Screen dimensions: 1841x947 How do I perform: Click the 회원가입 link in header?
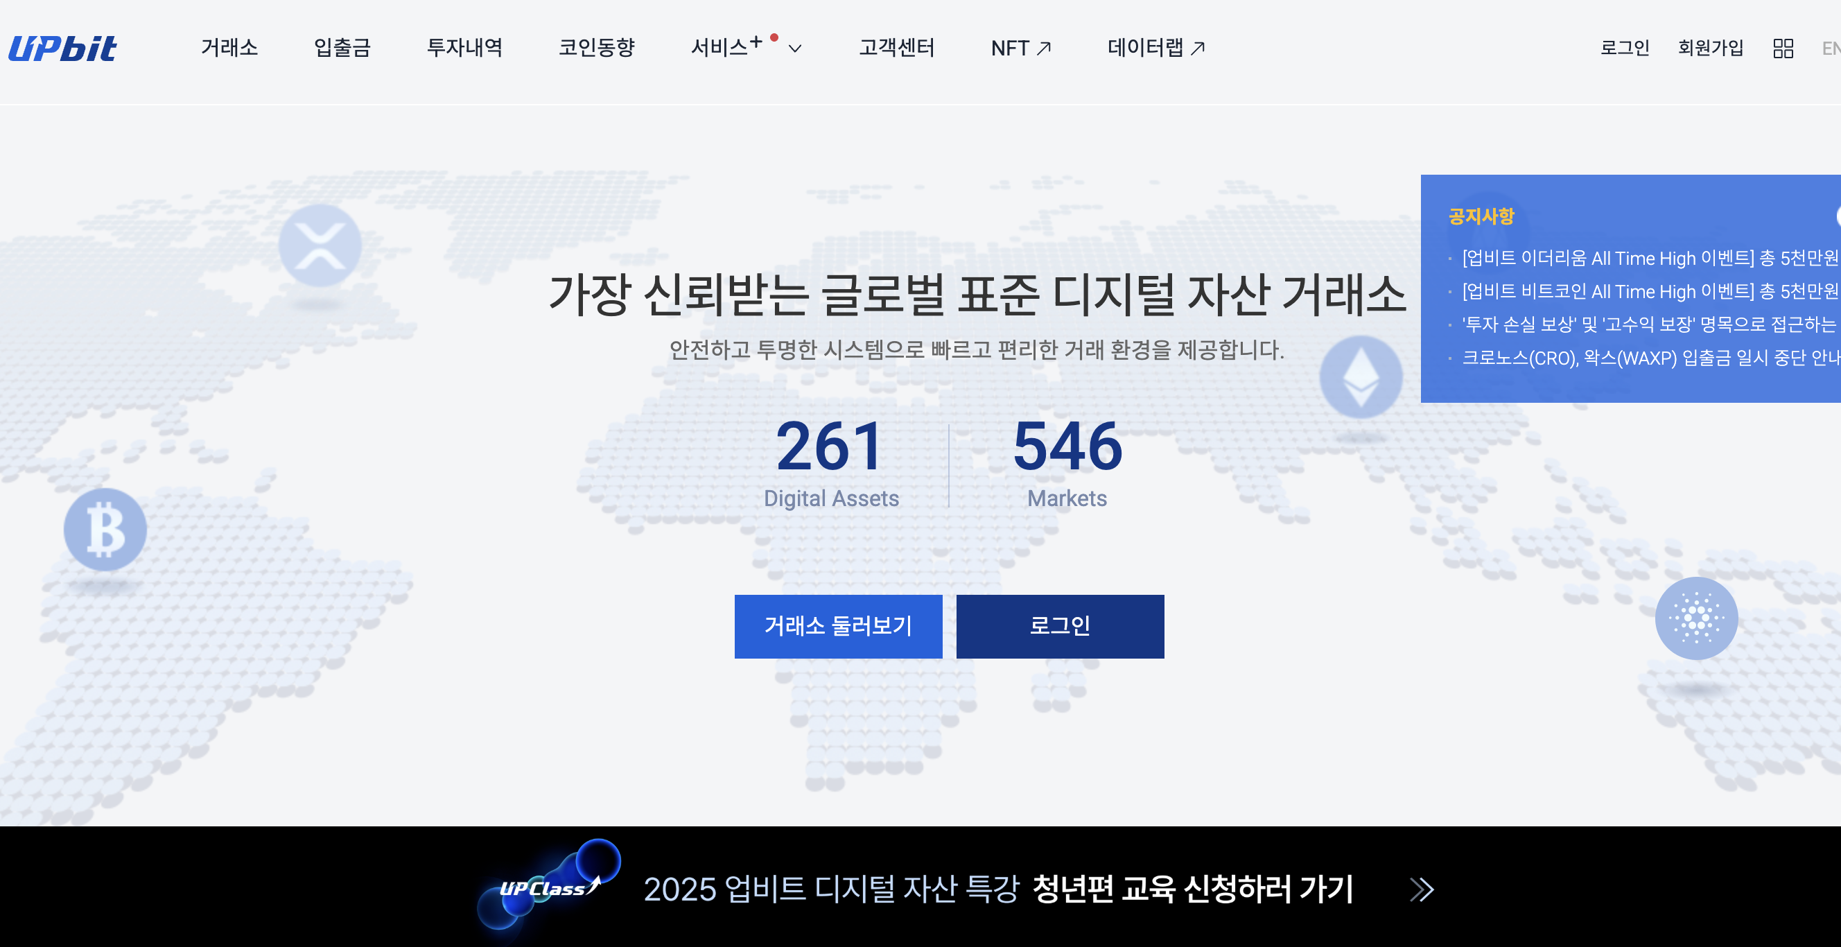[x=1710, y=49]
